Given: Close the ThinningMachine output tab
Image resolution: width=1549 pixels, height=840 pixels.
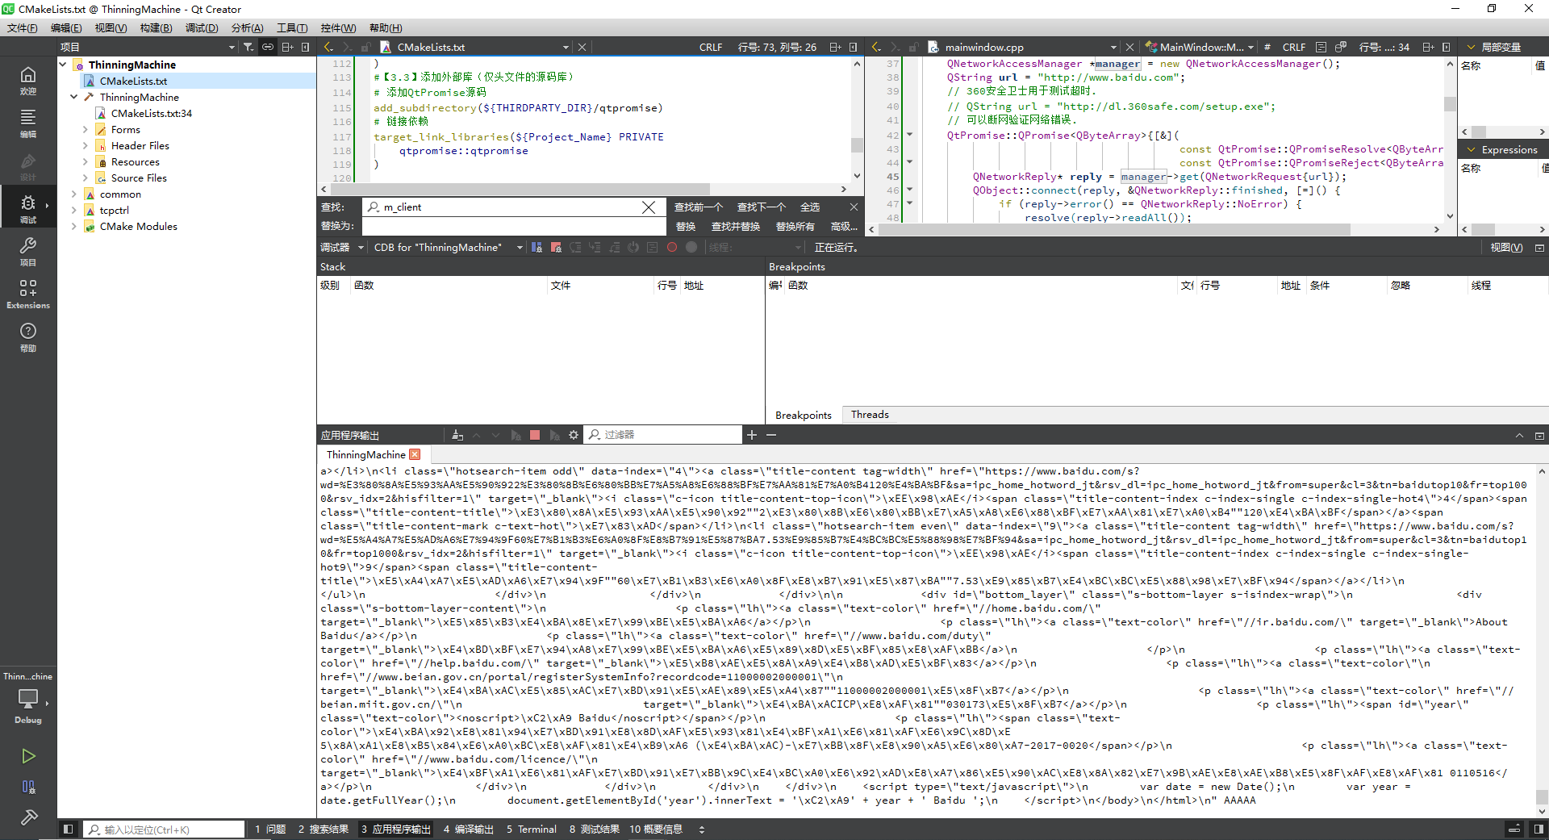Looking at the screenshot, I should [415, 454].
